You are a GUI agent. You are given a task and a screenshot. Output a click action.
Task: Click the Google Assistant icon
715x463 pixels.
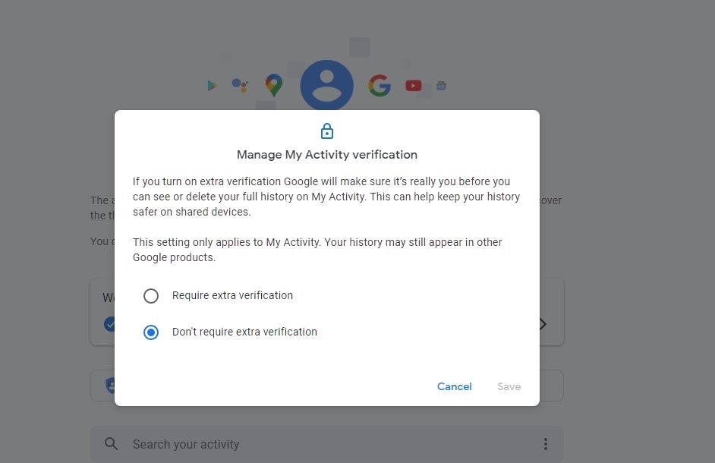click(240, 85)
